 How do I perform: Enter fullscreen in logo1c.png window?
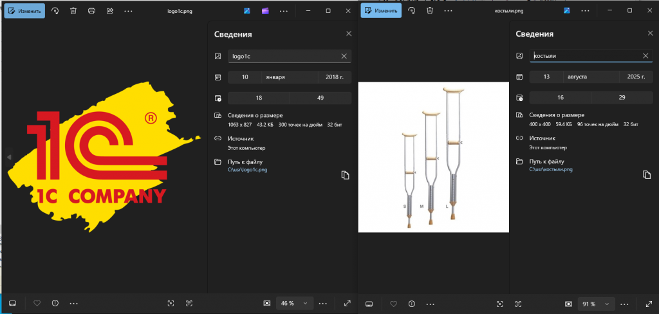(347, 303)
